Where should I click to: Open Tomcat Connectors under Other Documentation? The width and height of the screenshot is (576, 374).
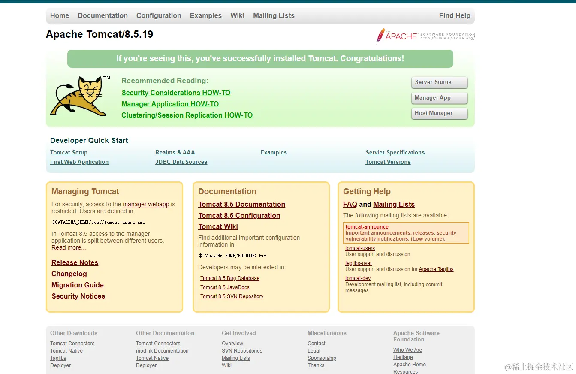point(158,344)
